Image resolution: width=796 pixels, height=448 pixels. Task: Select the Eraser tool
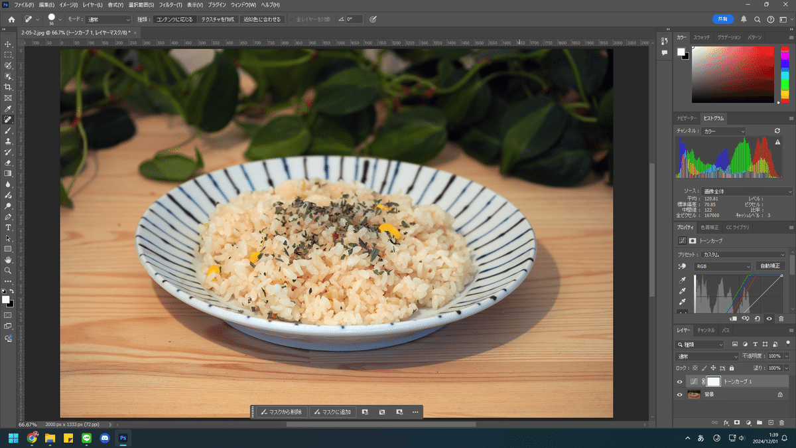tap(8, 163)
